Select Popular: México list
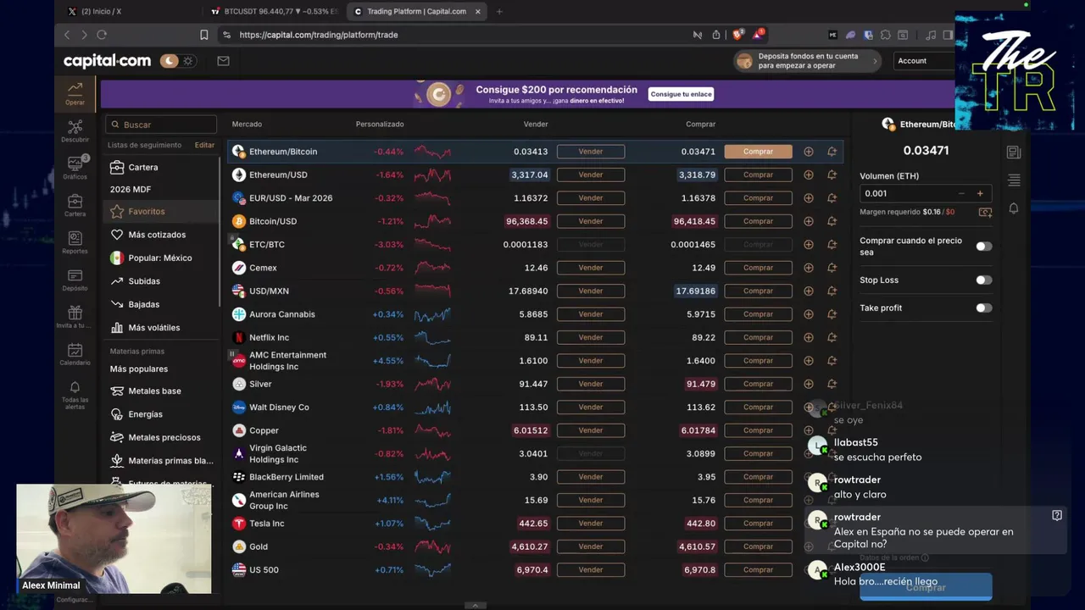Viewport: 1085px width, 610px height. pyautogui.click(x=161, y=258)
